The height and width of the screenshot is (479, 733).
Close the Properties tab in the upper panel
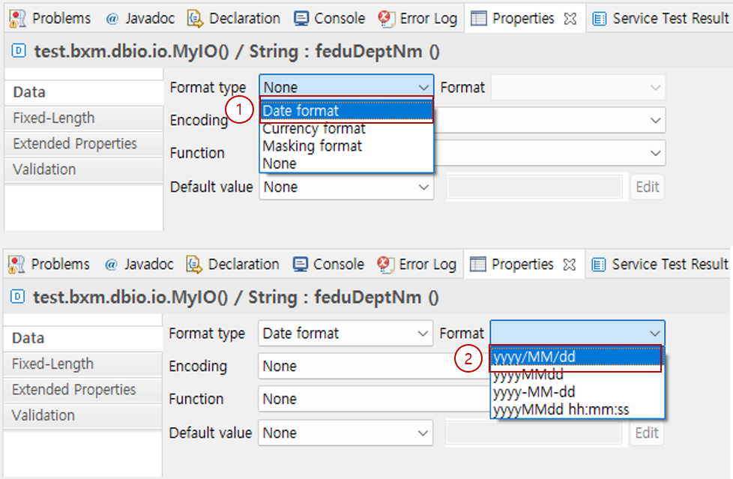[570, 19]
